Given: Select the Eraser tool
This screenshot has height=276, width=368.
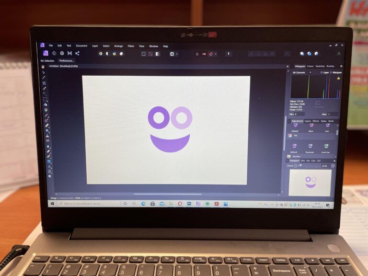Looking at the screenshot, I should (x=47, y=126).
